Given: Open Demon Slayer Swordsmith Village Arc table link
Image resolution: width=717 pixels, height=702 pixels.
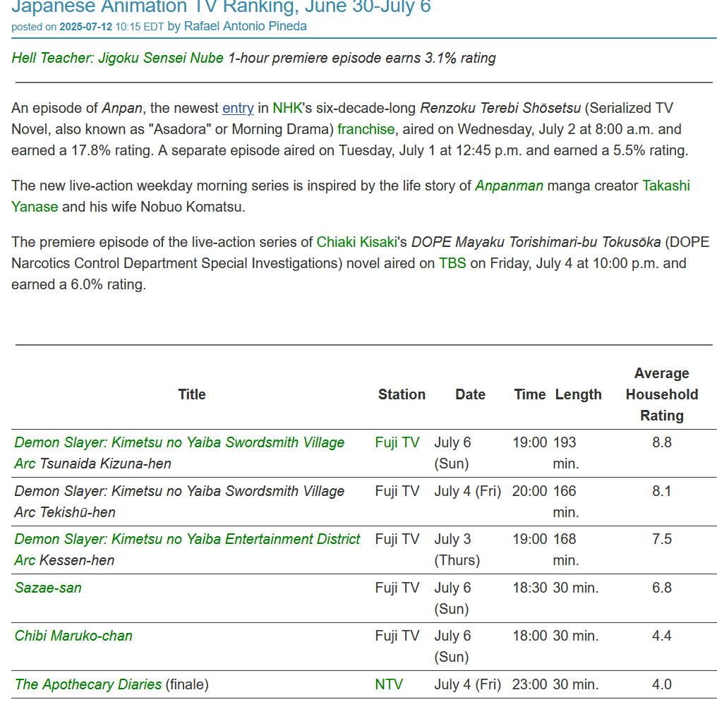Looking at the screenshot, I should 179,453.
